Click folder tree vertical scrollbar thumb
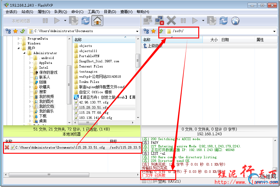280x187 pixels. point(69,85)
